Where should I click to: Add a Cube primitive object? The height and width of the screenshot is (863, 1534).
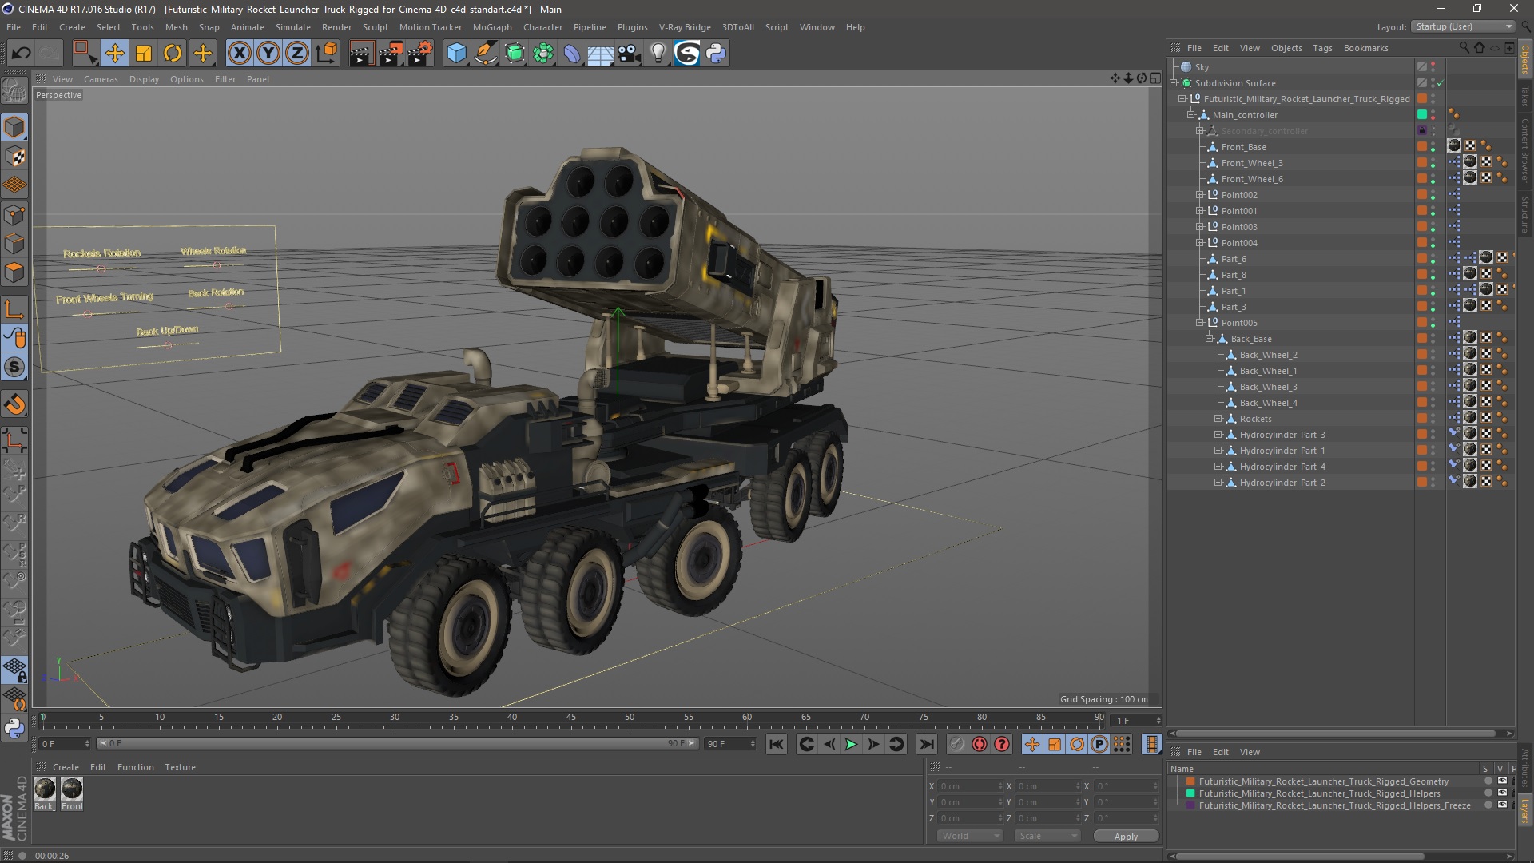click(456, 54)
